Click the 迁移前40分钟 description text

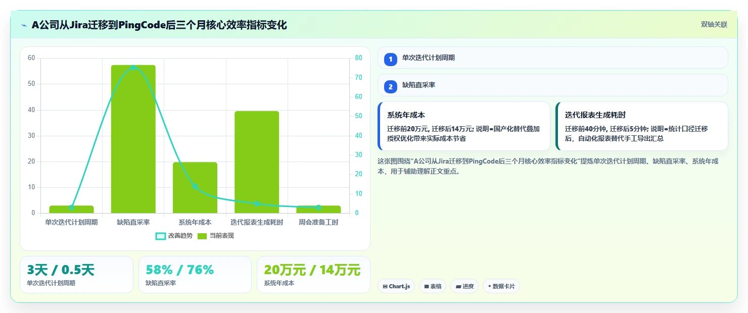point(636,133)
